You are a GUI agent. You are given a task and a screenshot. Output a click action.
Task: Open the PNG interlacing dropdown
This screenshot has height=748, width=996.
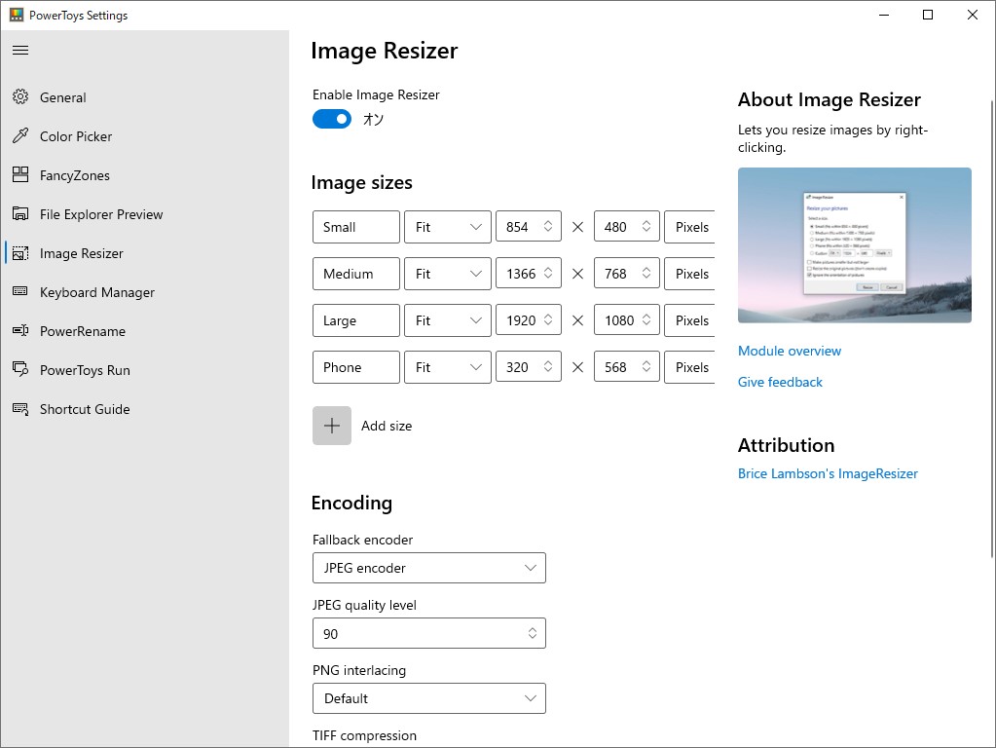pos(429,698)
